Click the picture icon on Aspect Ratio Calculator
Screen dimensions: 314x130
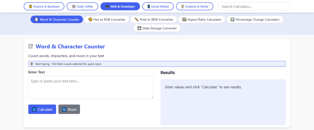(184, 20)
